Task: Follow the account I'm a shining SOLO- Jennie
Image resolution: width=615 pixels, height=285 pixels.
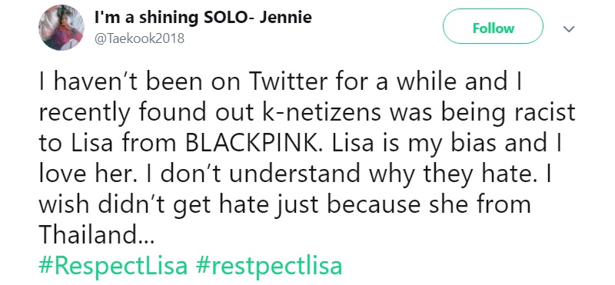Action: pos(493,26)
